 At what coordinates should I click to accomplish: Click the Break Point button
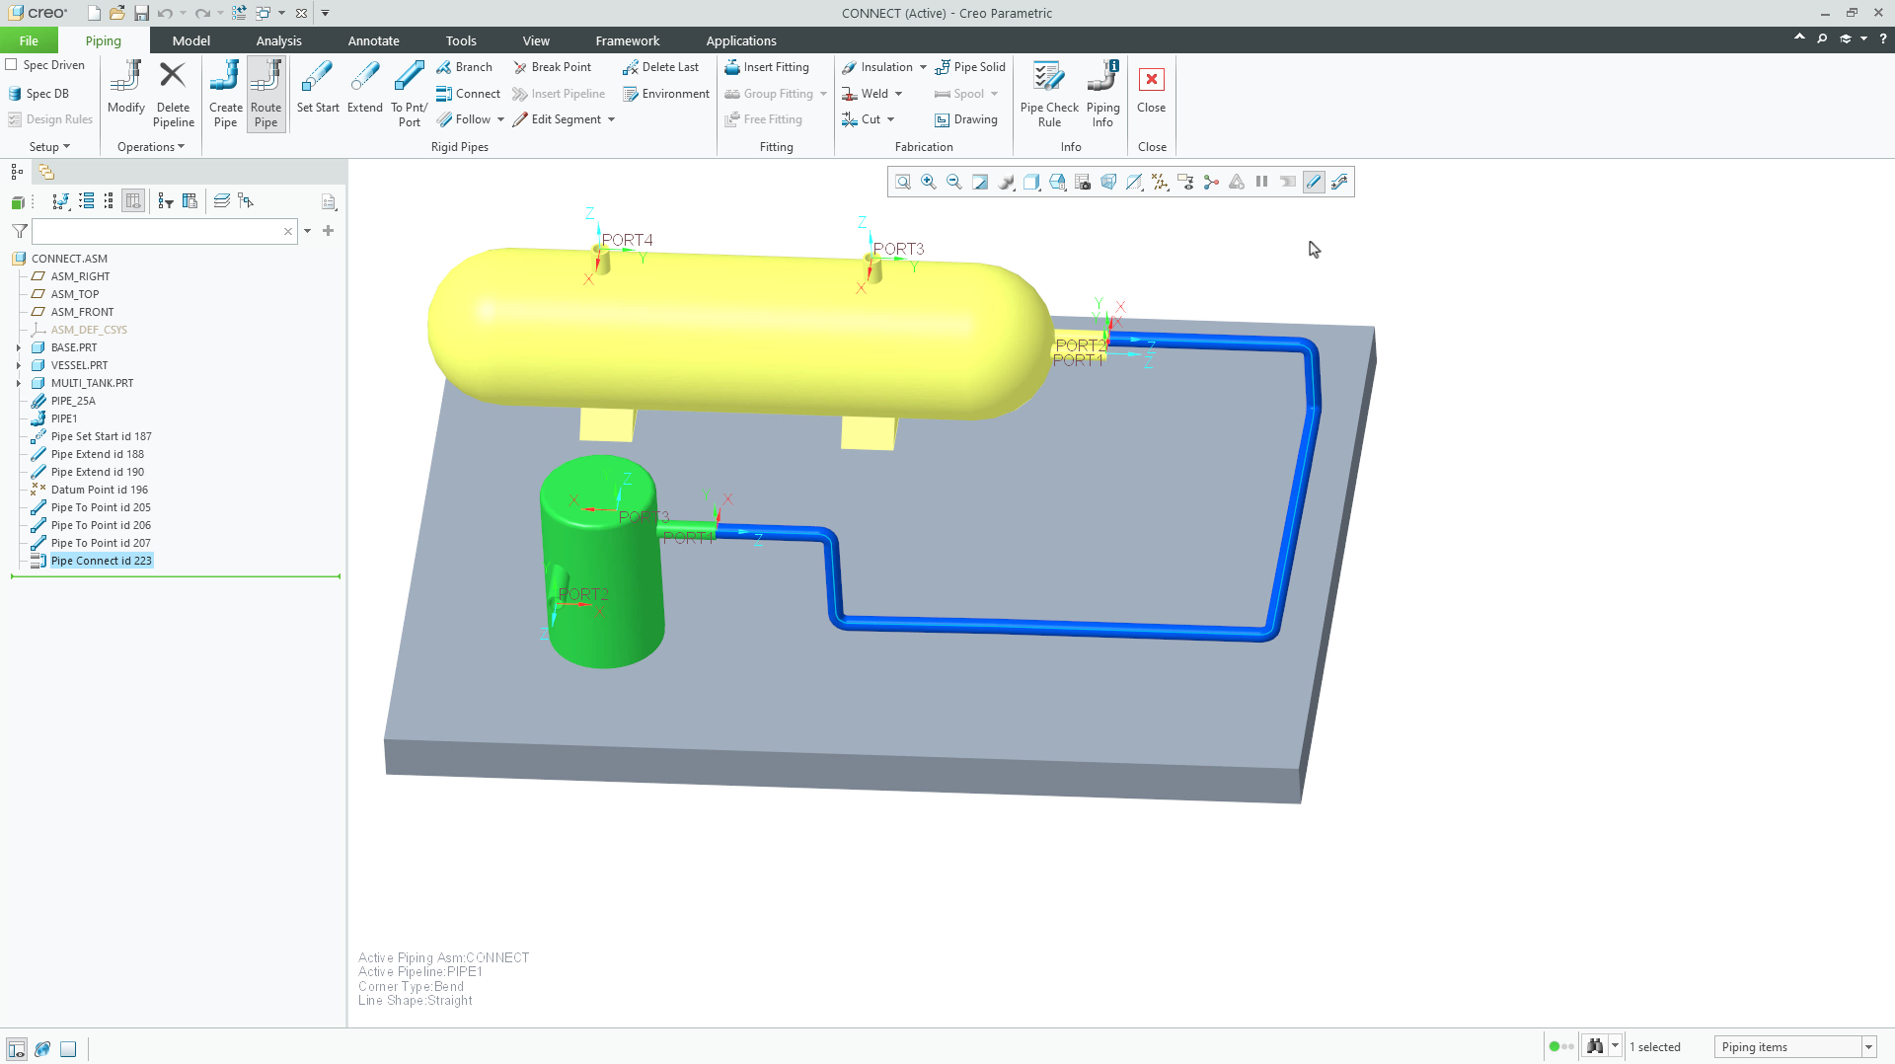pyautogui.click(x=552, y=67)
